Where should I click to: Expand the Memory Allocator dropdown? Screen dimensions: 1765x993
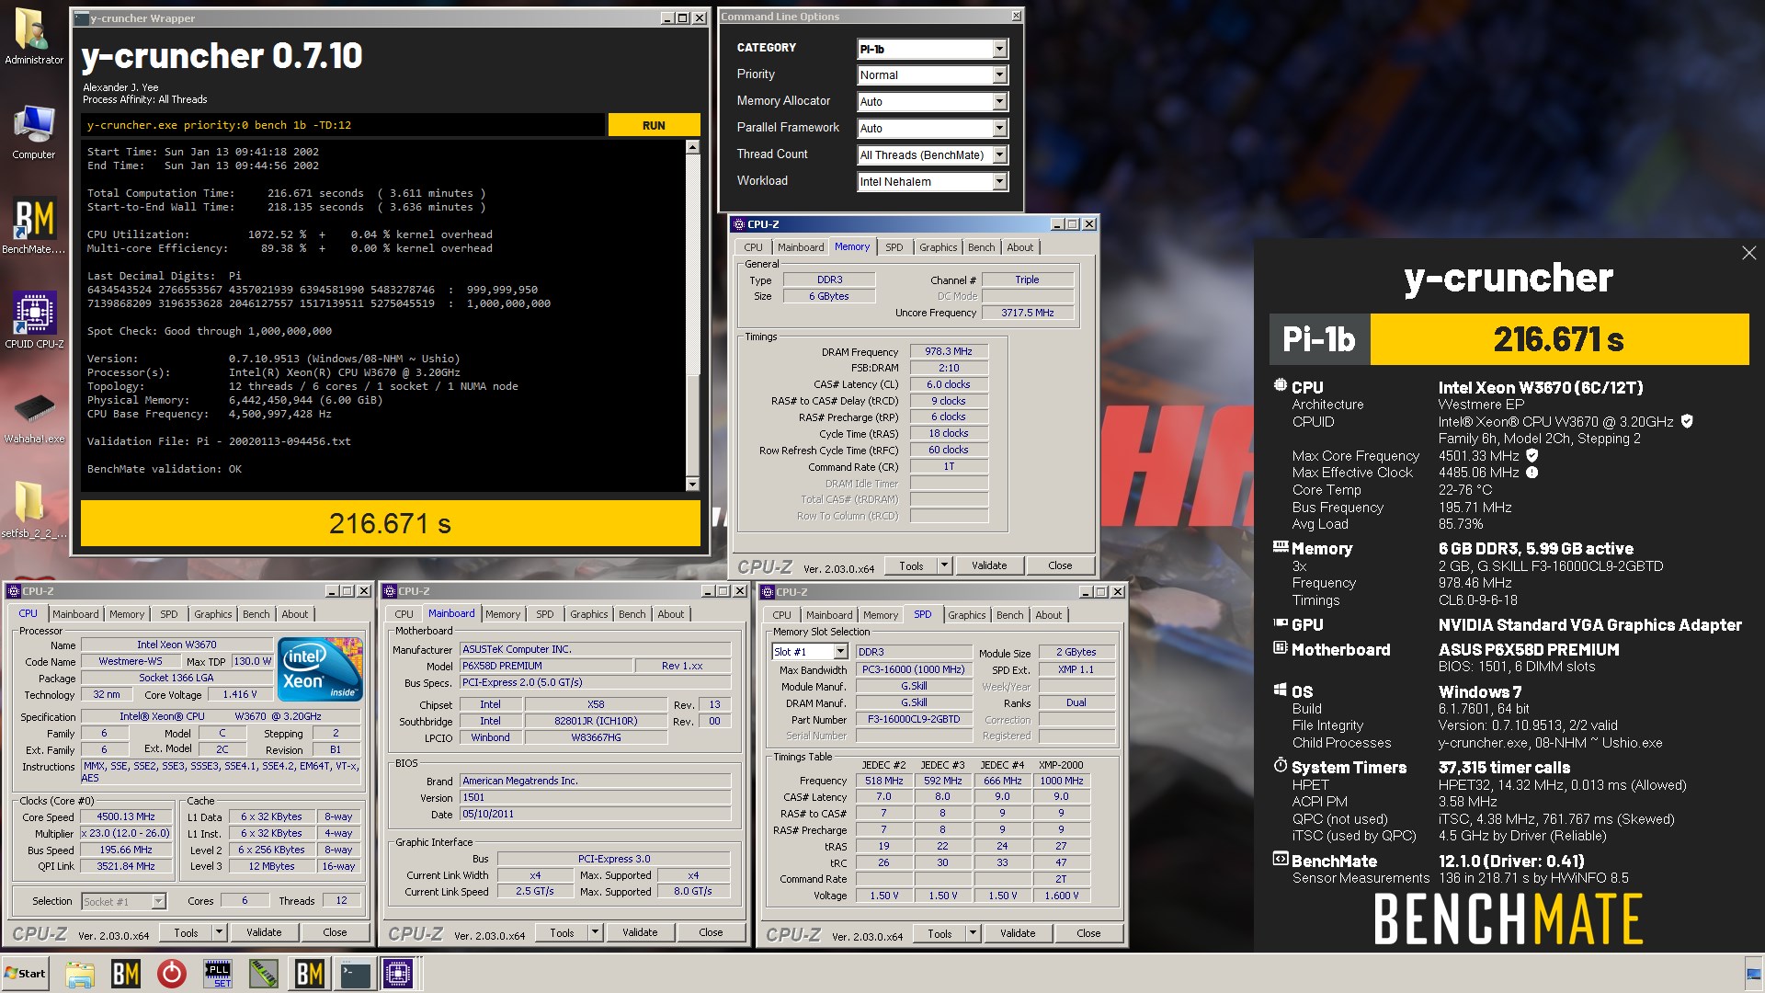(999, 102)
